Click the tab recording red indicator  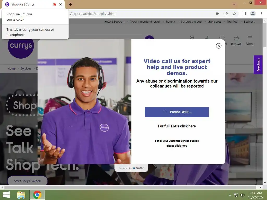[55, 4]
